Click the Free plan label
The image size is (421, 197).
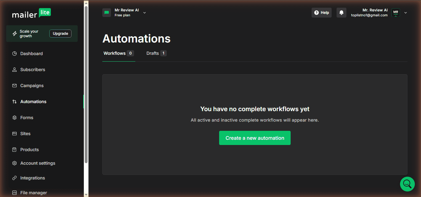pyautogui.click(x=122, y=15)
